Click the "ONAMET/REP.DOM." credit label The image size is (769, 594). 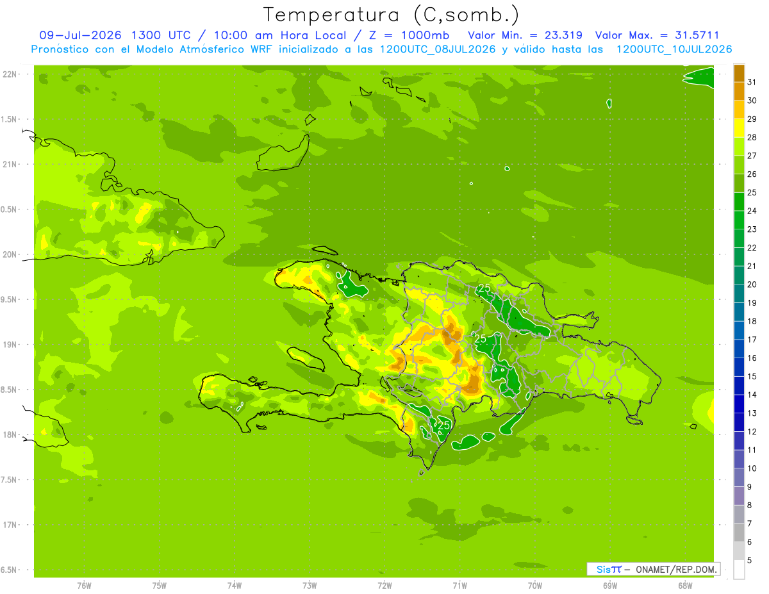(675, 569)
